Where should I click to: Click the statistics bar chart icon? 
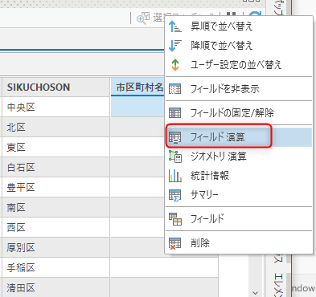tap(175, 176)
